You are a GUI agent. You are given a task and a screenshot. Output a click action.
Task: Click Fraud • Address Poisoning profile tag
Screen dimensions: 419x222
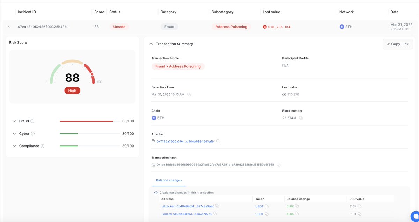(178, 66)
